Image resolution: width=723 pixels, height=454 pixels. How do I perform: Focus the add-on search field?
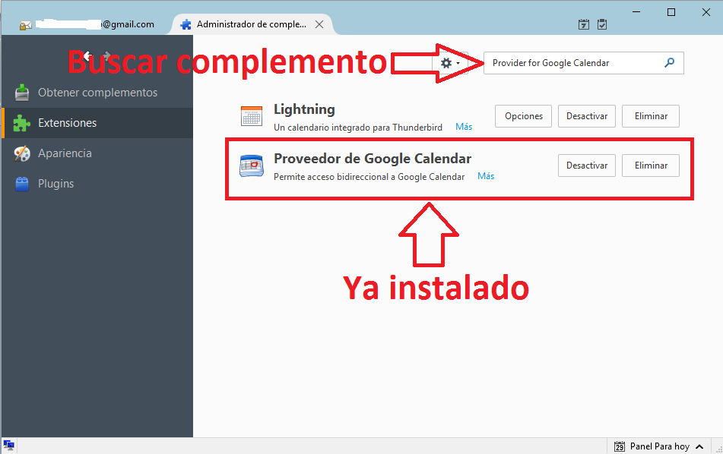coord(583,63)
